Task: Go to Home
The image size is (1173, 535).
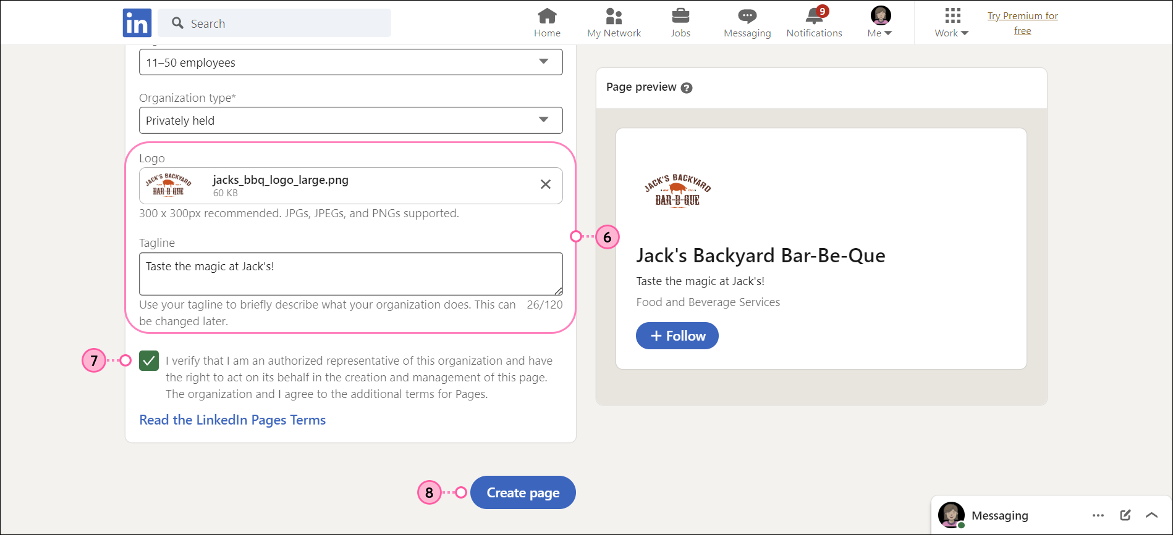Action: pos(547,23)
